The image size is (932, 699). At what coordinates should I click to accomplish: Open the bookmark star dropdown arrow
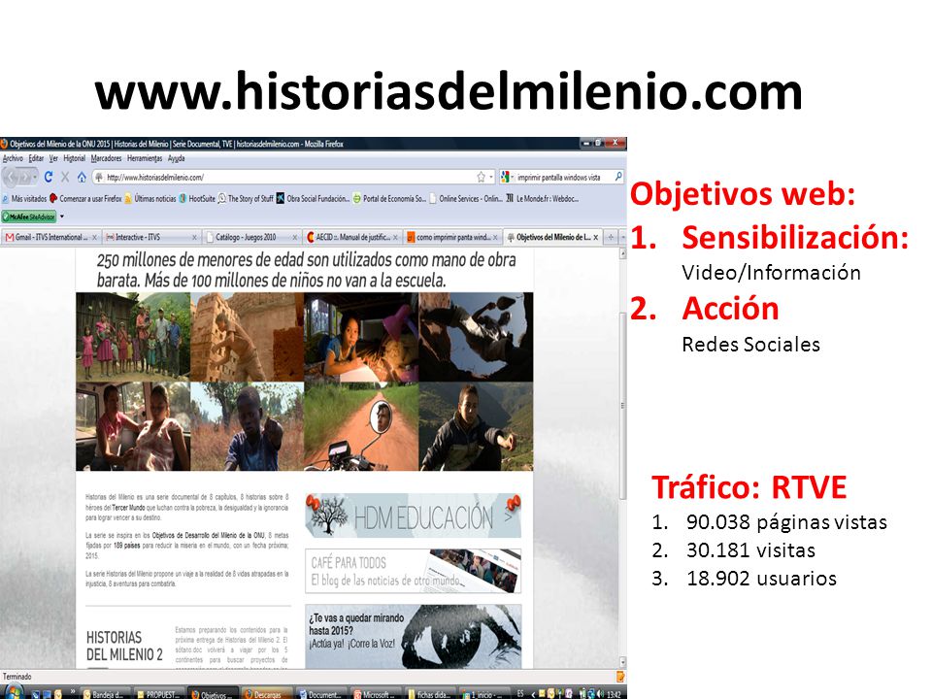pyautogui.click(x=490, y=177)
